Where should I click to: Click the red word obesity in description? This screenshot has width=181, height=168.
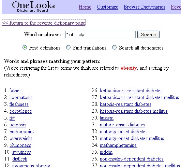(x=129, y=68)
